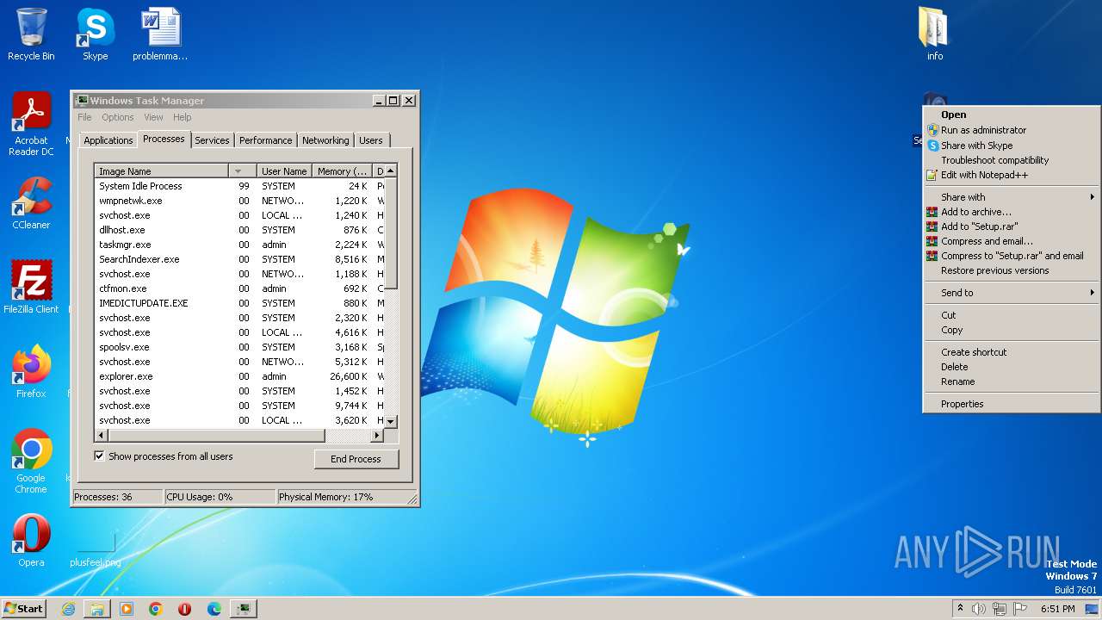The image size is (1102, 620).
Task: Open Task Manager Options menu
Action: coord(118,117)
